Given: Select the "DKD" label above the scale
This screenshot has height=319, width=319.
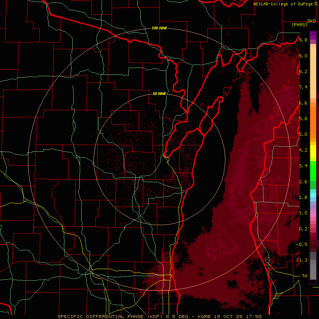Looking at the screenshot, I should 312,21.
